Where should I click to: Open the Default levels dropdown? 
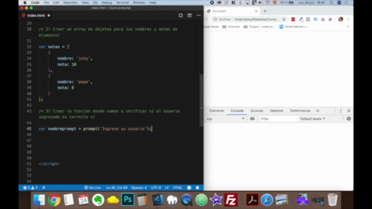click(x=313, y=118)
